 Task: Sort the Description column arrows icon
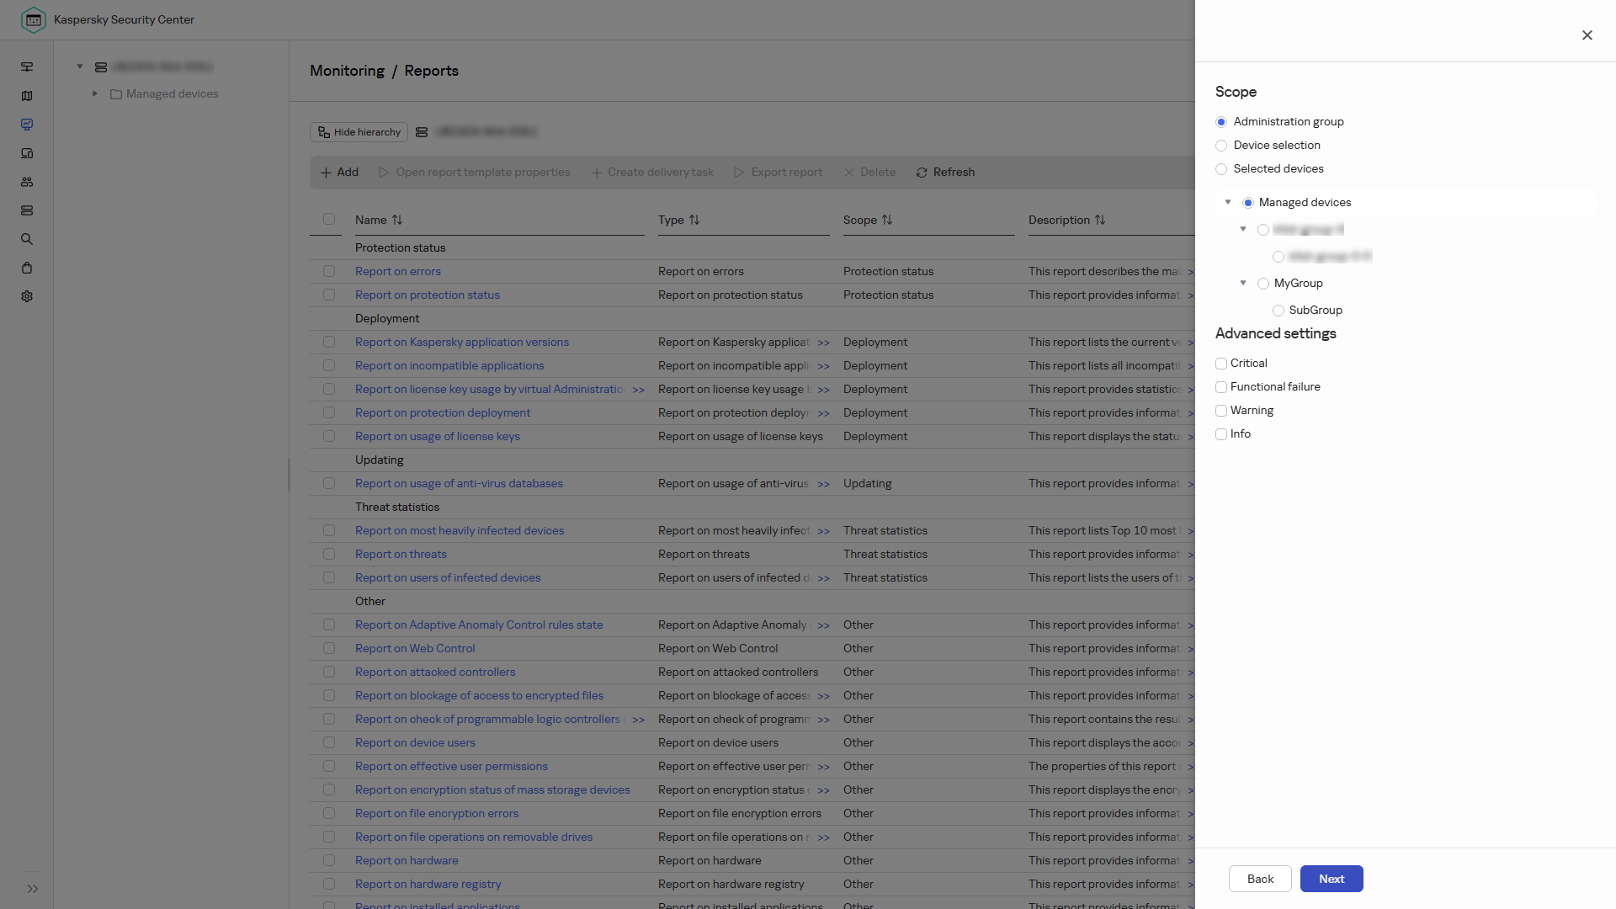(x=1100, y=220)
